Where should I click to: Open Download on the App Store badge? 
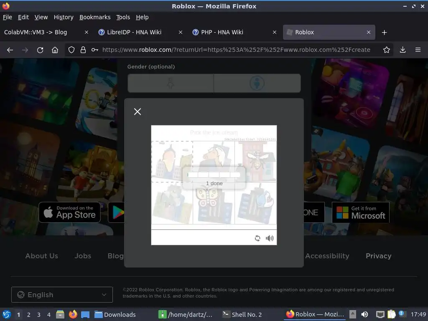tap(70, 212)
